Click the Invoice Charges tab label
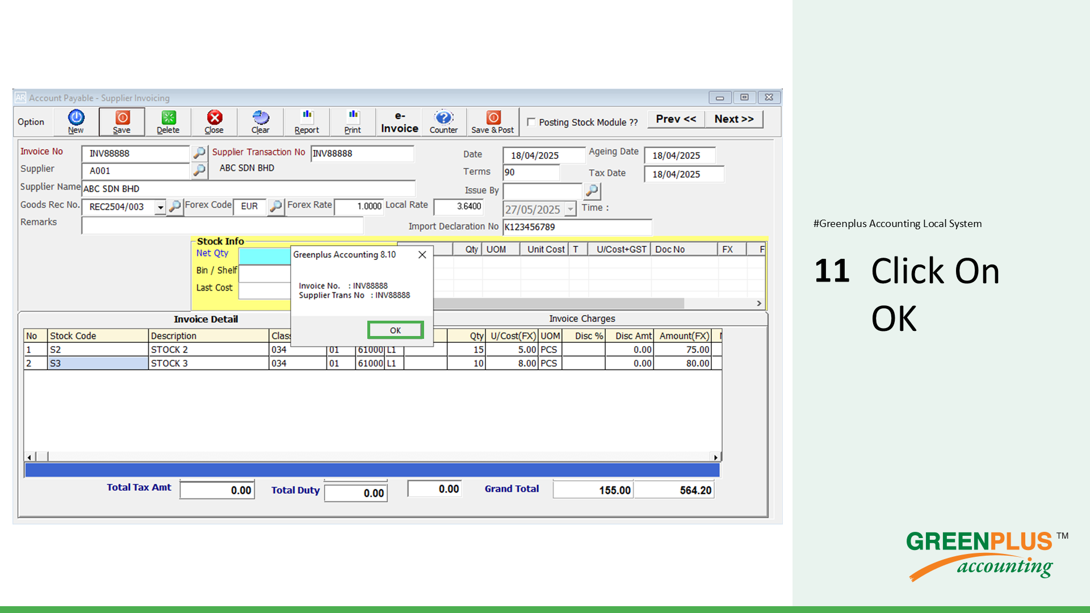1090x613 pixels. click(582, 319)
